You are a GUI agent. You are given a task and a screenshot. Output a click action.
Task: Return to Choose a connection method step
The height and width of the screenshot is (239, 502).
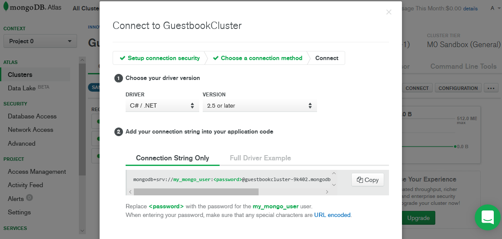257,58
